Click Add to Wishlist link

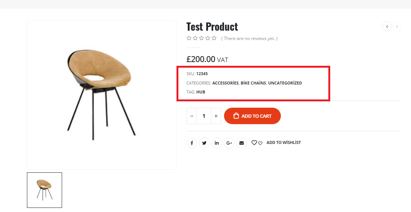[x=283, y=142]
